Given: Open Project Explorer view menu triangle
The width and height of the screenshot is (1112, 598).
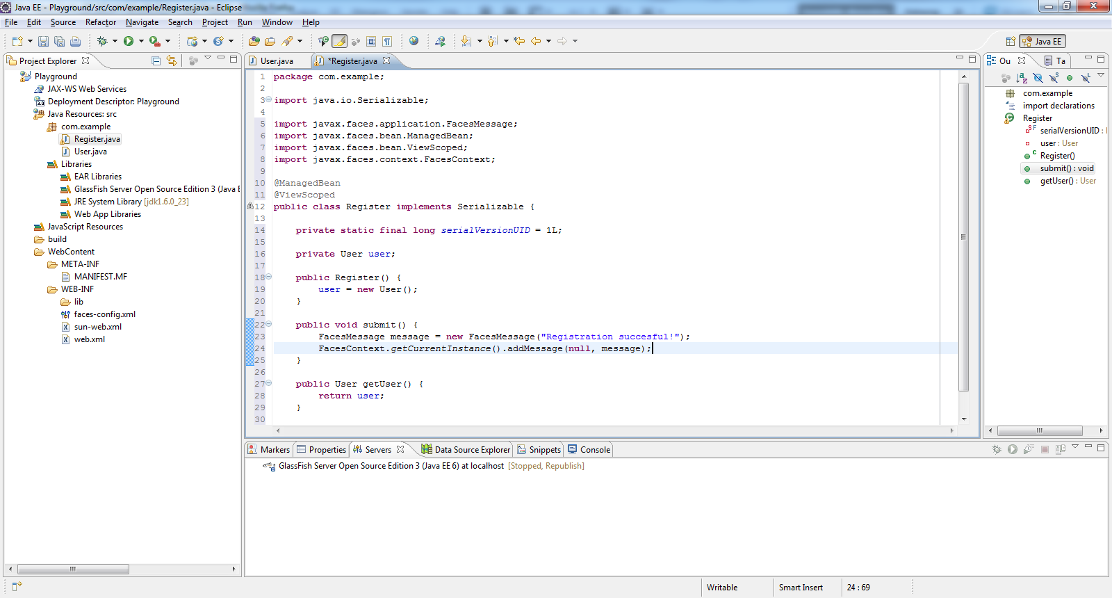Looking at the screenshot, I should [207, 58].
